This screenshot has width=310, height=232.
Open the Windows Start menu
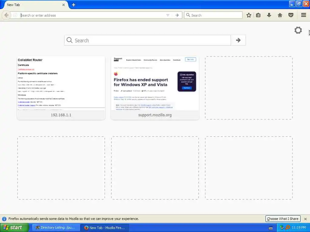tap(14, 228)
